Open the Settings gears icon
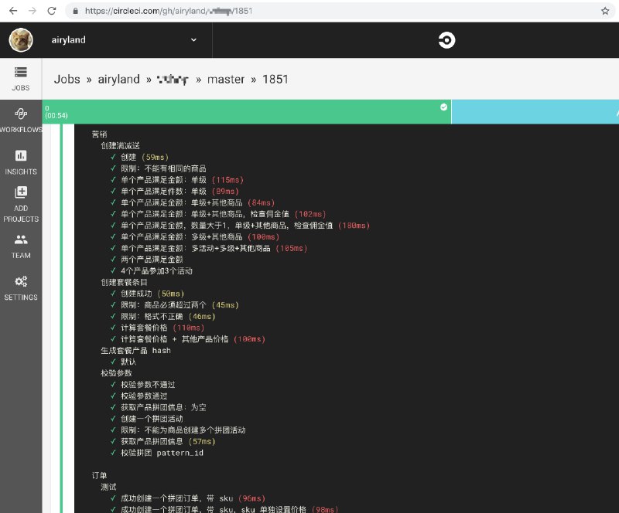The height and width of the screenshot is (513, 619). click(21, 281)
